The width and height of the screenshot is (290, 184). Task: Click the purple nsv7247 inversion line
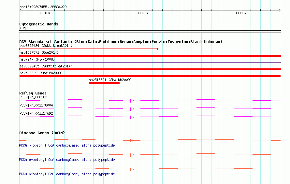coord(150,62)
